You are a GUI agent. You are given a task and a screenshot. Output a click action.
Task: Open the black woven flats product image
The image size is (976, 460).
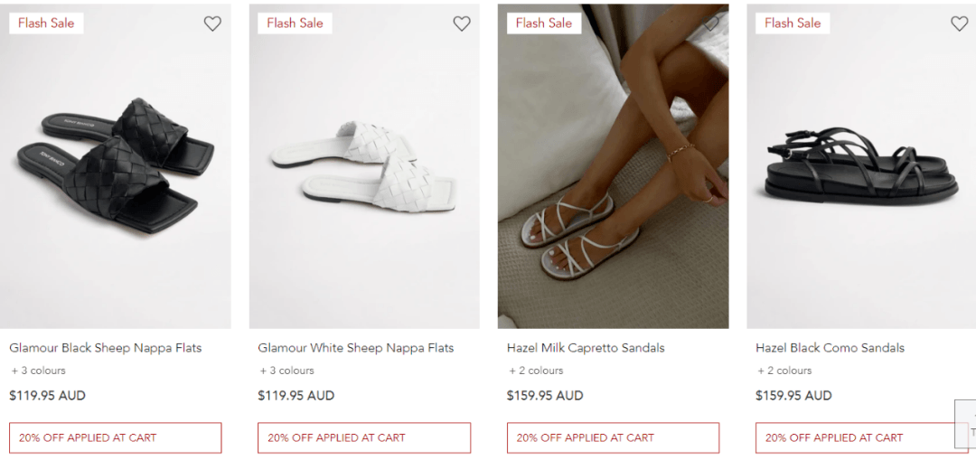pyautogui.click(x=115, y=166)
